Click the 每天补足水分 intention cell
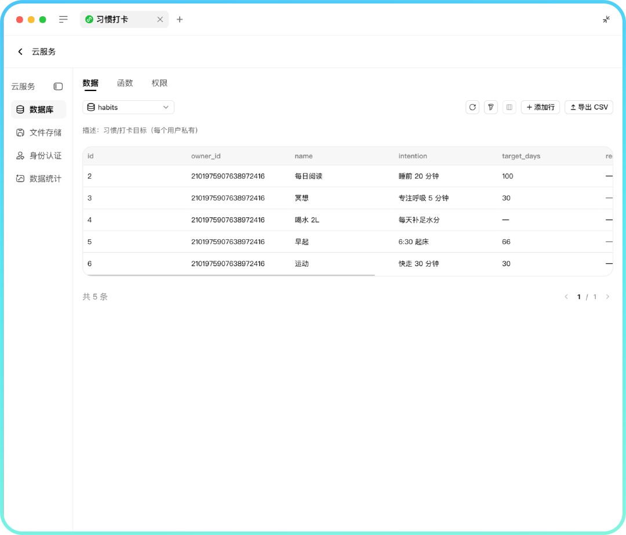Viewport: 626px width, 535px height. click(419, 220)
